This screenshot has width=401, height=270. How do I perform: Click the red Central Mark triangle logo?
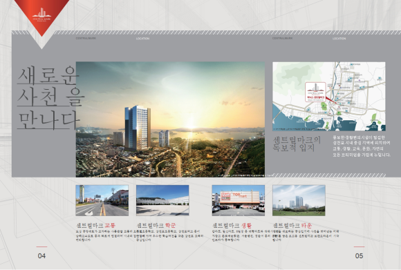coord(41,16)
